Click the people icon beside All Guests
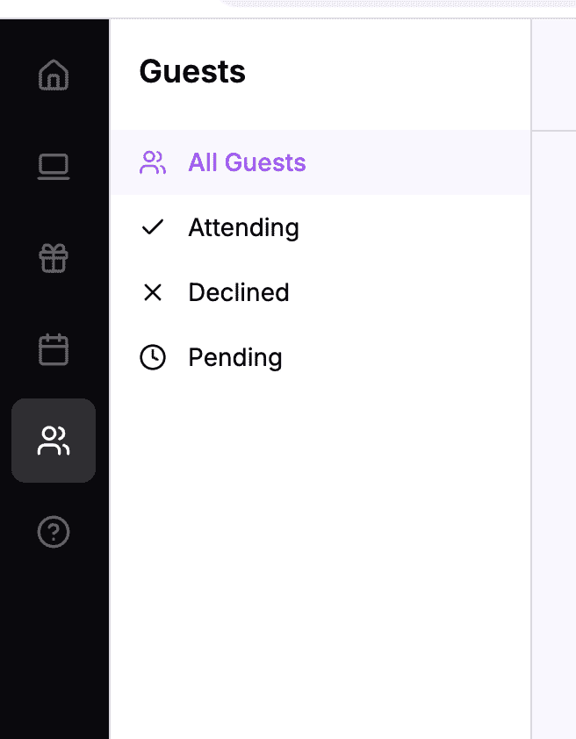This screenshot has height=739, width=576. [153, 162]
